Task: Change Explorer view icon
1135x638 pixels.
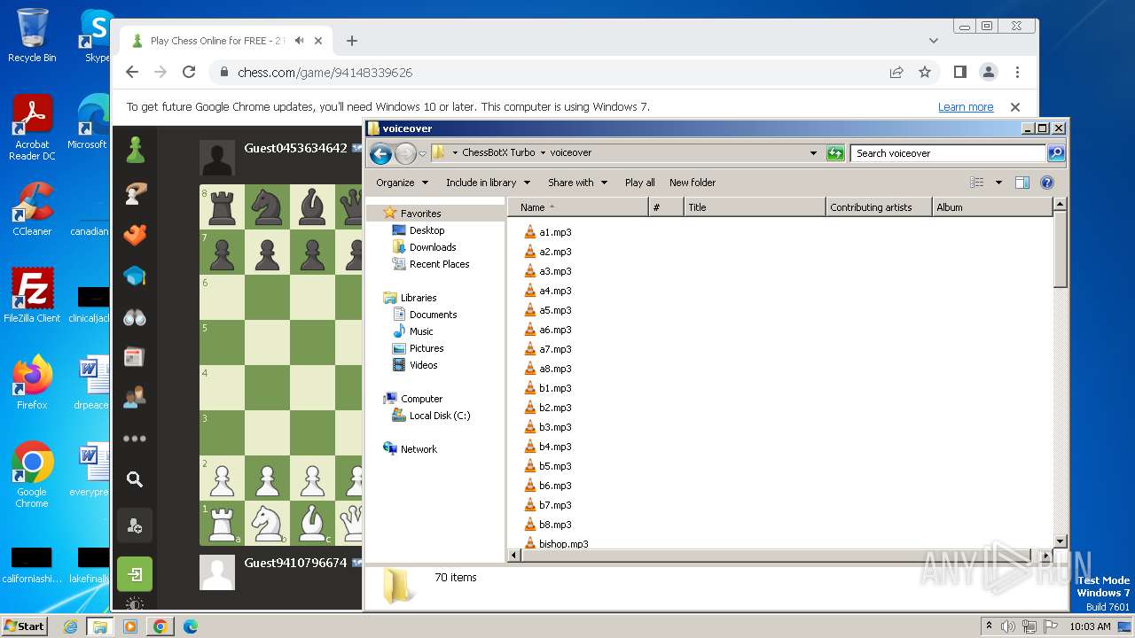Action: click(977, 183)
